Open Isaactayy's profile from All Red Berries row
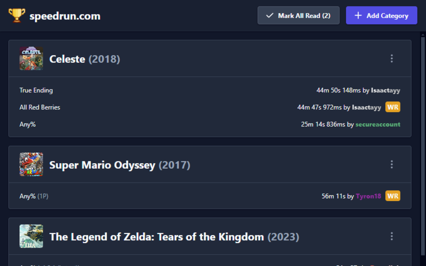The height and width of the screenshot is (266, 426). (x=366, y=107)
